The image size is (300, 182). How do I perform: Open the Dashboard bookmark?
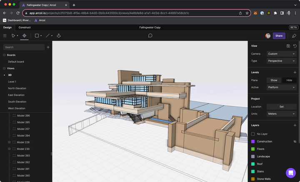[17, 20]
